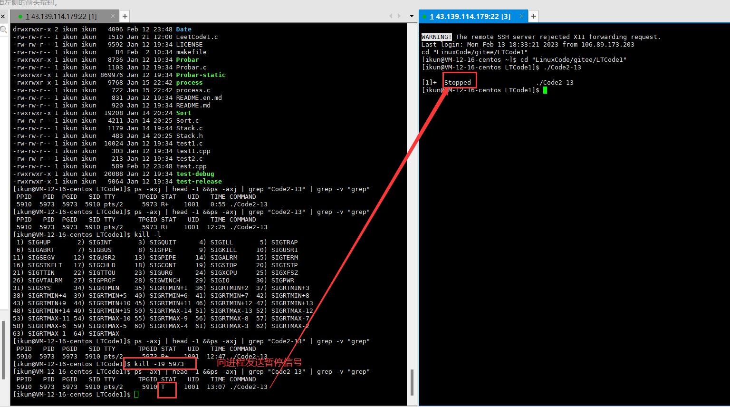Viewport: 730px width, 407px height.
Task: Click the time value '0:55' in the first ps output
Action: (218, 204)
